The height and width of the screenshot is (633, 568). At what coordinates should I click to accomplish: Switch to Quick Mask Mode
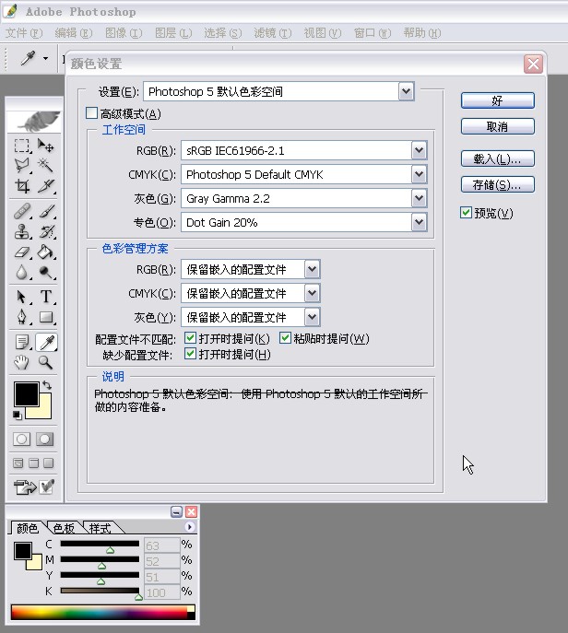pyautogui.click(x=45, y=439)
